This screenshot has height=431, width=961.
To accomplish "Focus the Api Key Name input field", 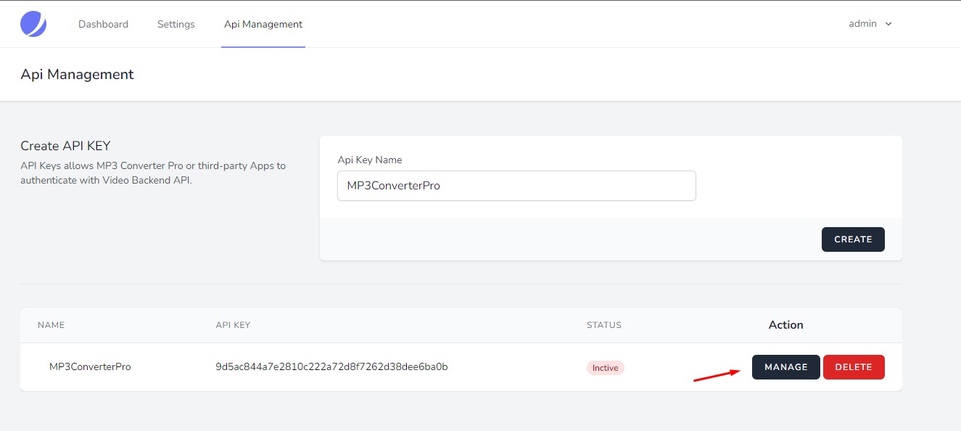I will tap(516, 186).
